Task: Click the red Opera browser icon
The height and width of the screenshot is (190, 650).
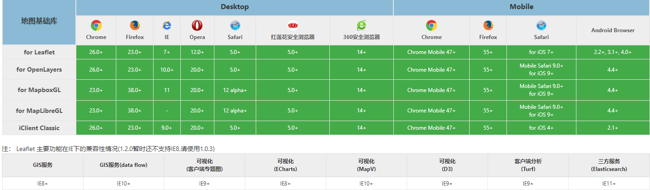Action: click(x=197, y=25)
